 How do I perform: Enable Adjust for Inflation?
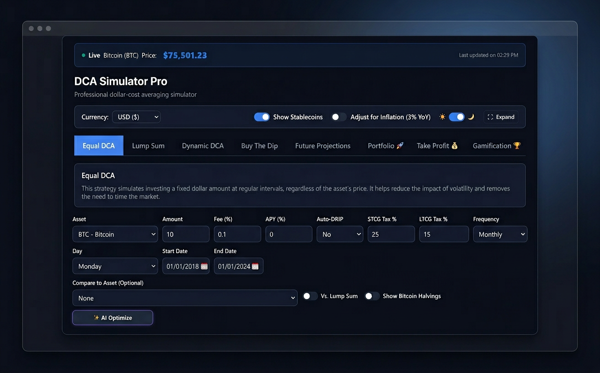pos(339,117)
